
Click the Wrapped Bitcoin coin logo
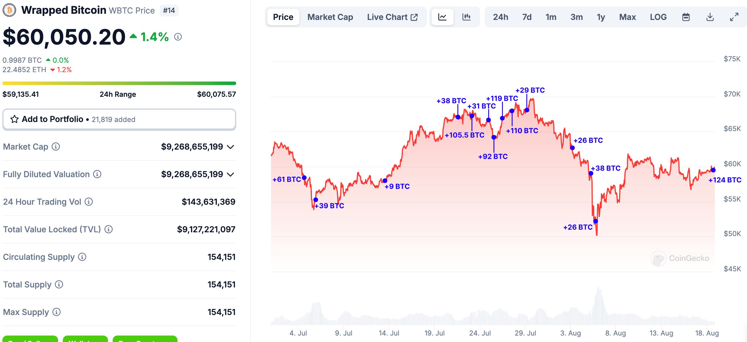click(9, 10)
